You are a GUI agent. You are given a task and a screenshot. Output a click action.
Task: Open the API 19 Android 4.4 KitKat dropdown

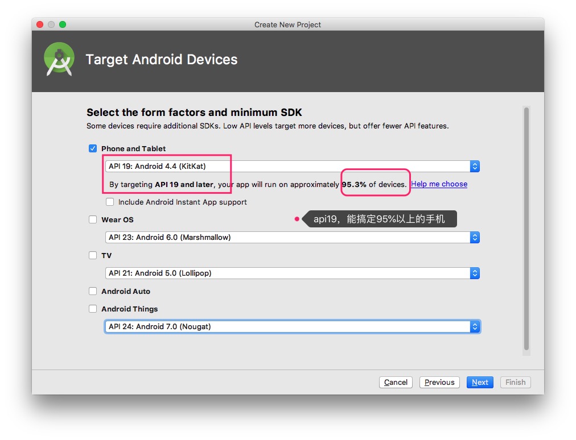[293, 166]
